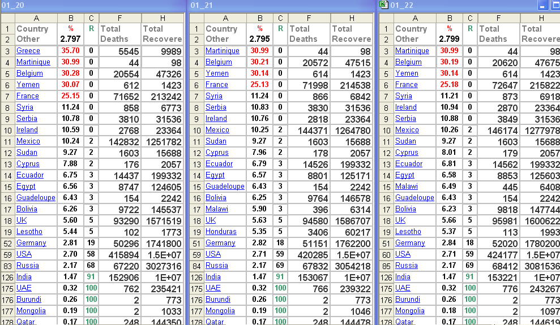This screenshot has width=560, height=325.
Task: Select Germany's rank 19 cell in 01_20
Action: [91, 243]
